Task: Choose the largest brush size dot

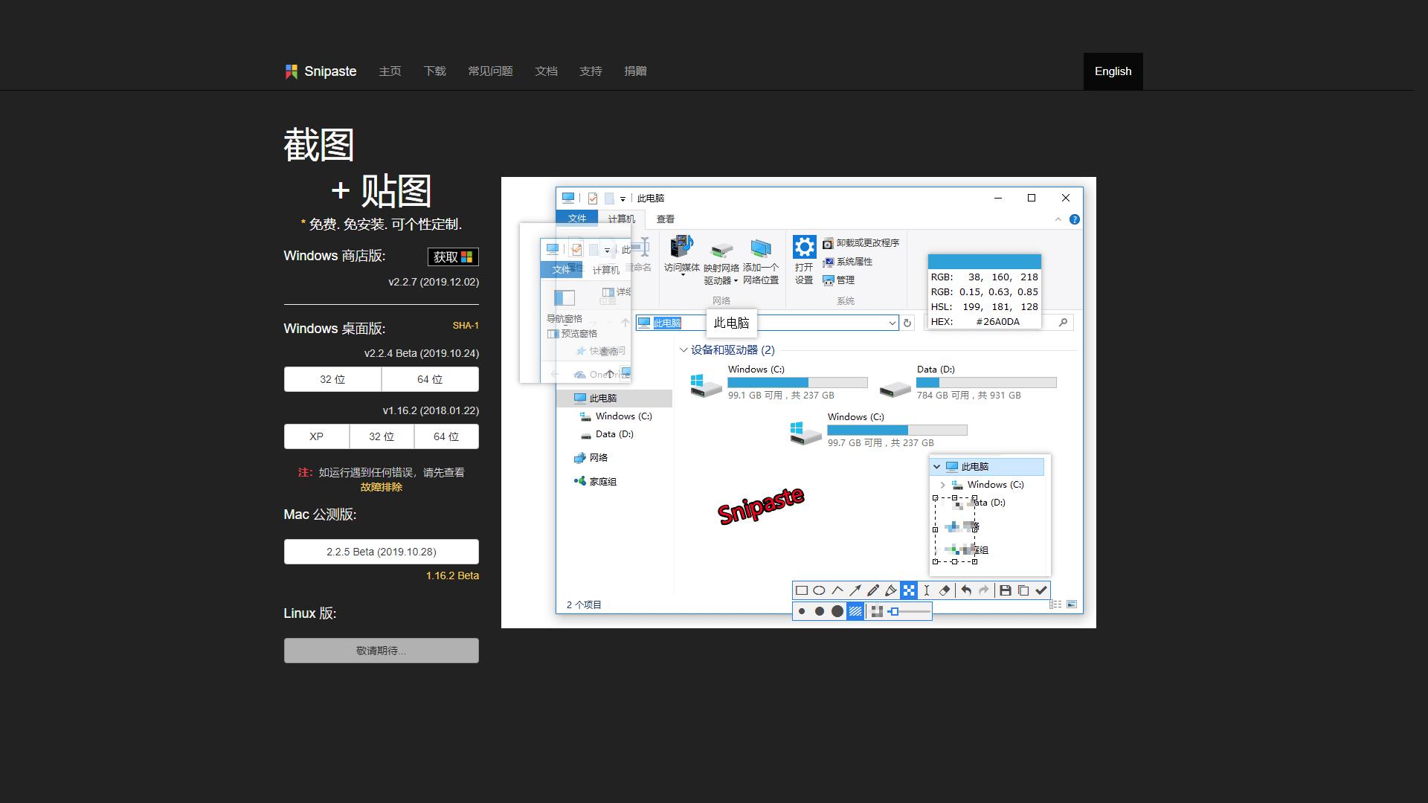Action: [x=837, y=611]
